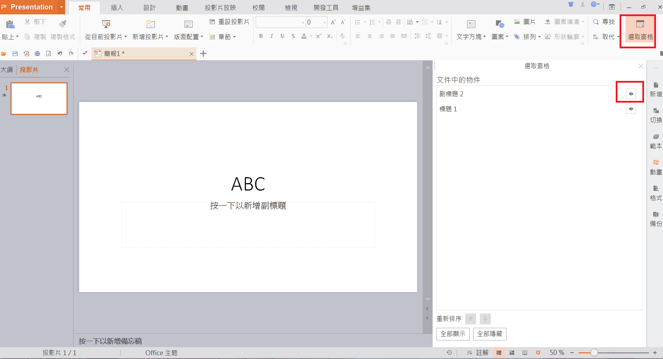Viewport: 663px width, 359px height.
Task: Add new document tab with plus button
Action: [203, 54]
